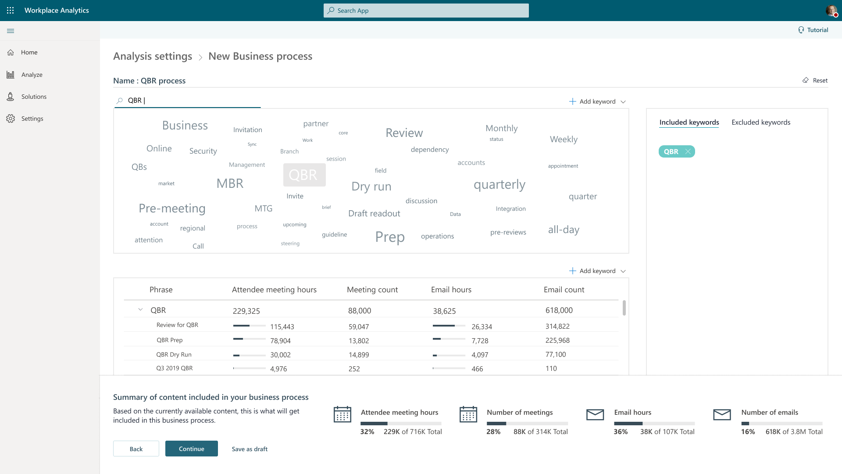Viewport: 842px width, 474px height.
Task: Go back to Analysis settings breadcrumb
Action: pyautogui.click(x=153, y=56)
